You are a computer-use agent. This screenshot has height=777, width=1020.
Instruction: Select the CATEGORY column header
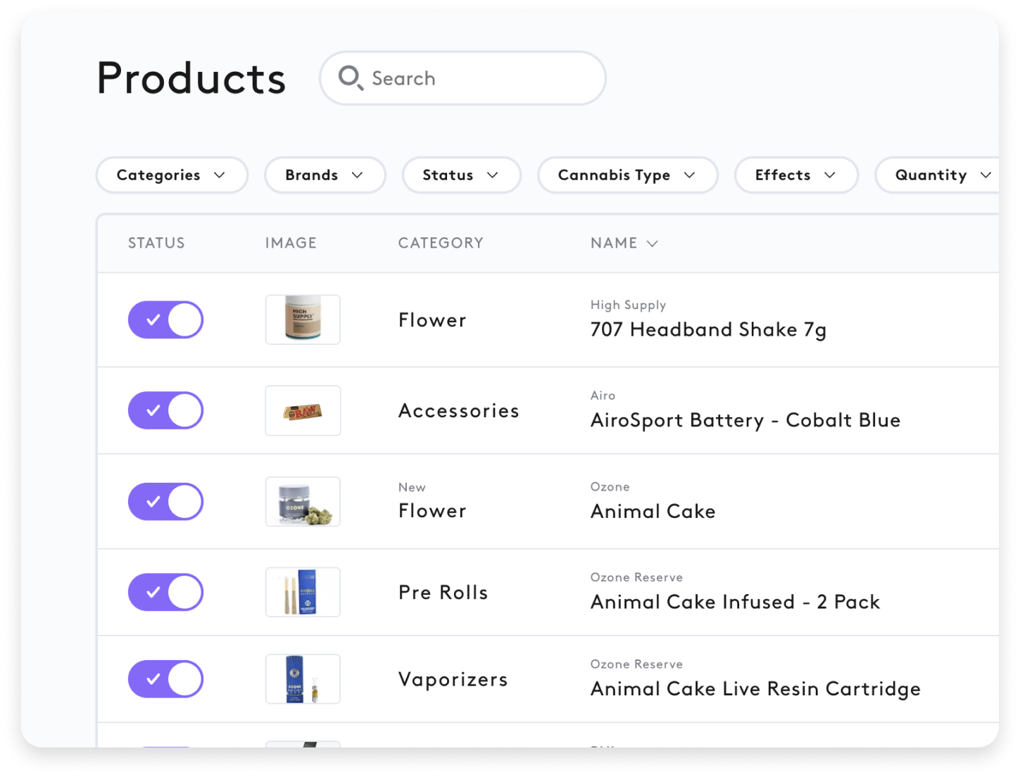coord(441,244)
